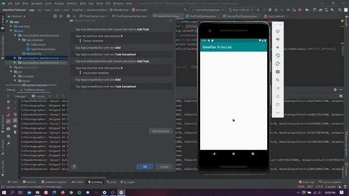Open the Navigate menu
349x196 pixels.
37,3
